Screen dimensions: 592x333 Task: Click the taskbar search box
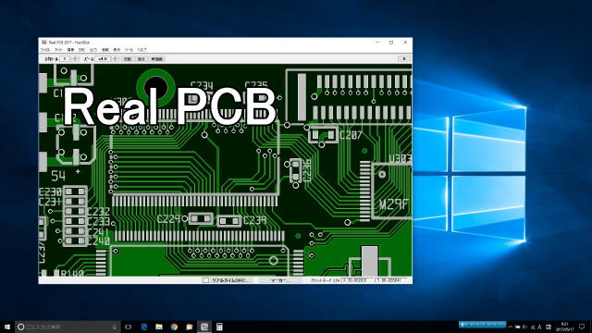pyautogui.click(x=68, y=327)
